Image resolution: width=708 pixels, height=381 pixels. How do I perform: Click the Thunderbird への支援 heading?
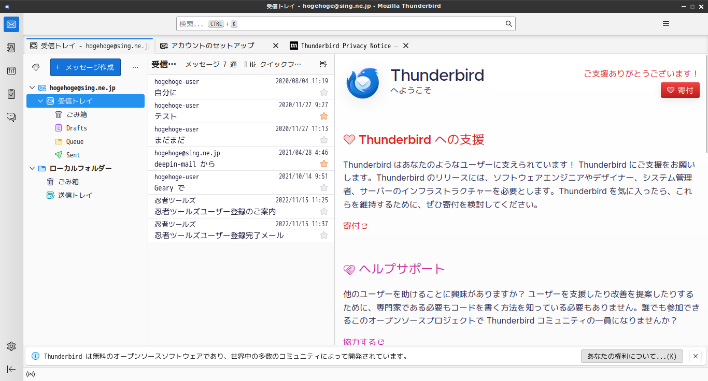(x=414, y=140)
